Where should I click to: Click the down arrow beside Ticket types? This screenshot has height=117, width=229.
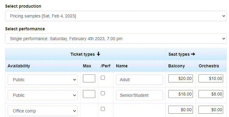point(98,54)
